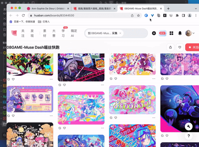Click the Huaban logo
Screen dimensions: 199x147
point(14,33)
